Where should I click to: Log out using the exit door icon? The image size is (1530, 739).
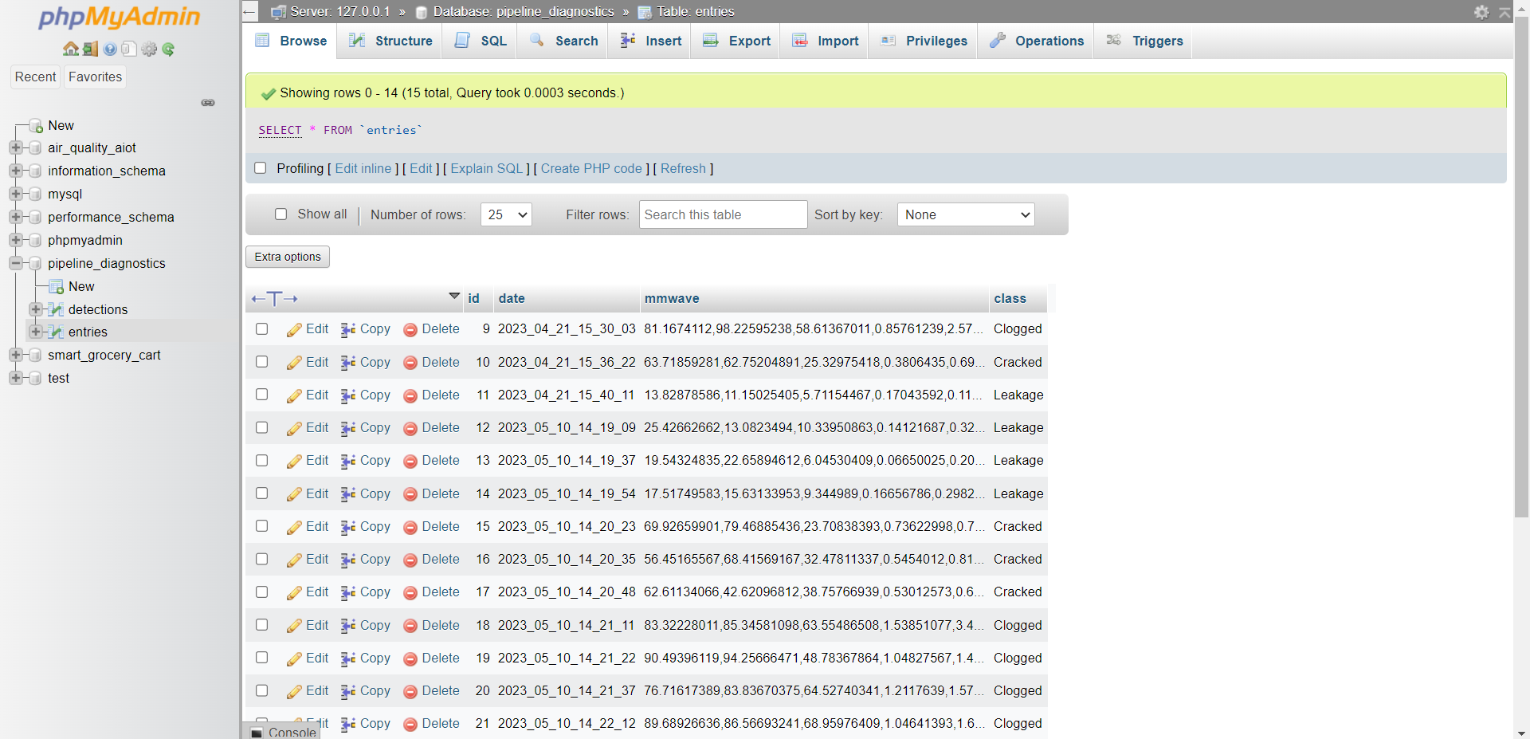click(90, 49)
